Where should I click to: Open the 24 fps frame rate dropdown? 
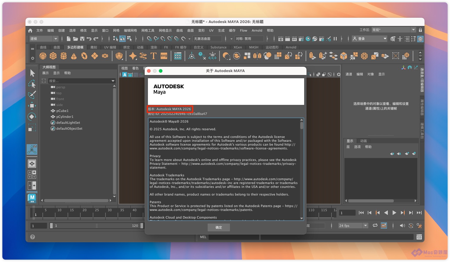pyautogui.click(x=353, y=226)
